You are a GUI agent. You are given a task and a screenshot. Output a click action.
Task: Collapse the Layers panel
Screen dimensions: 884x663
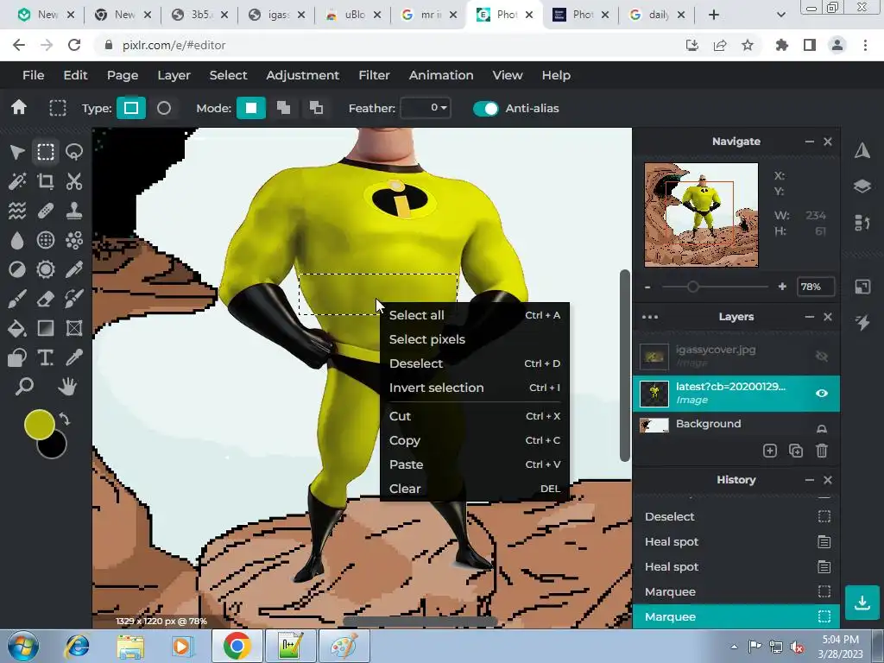coord(810,317)
